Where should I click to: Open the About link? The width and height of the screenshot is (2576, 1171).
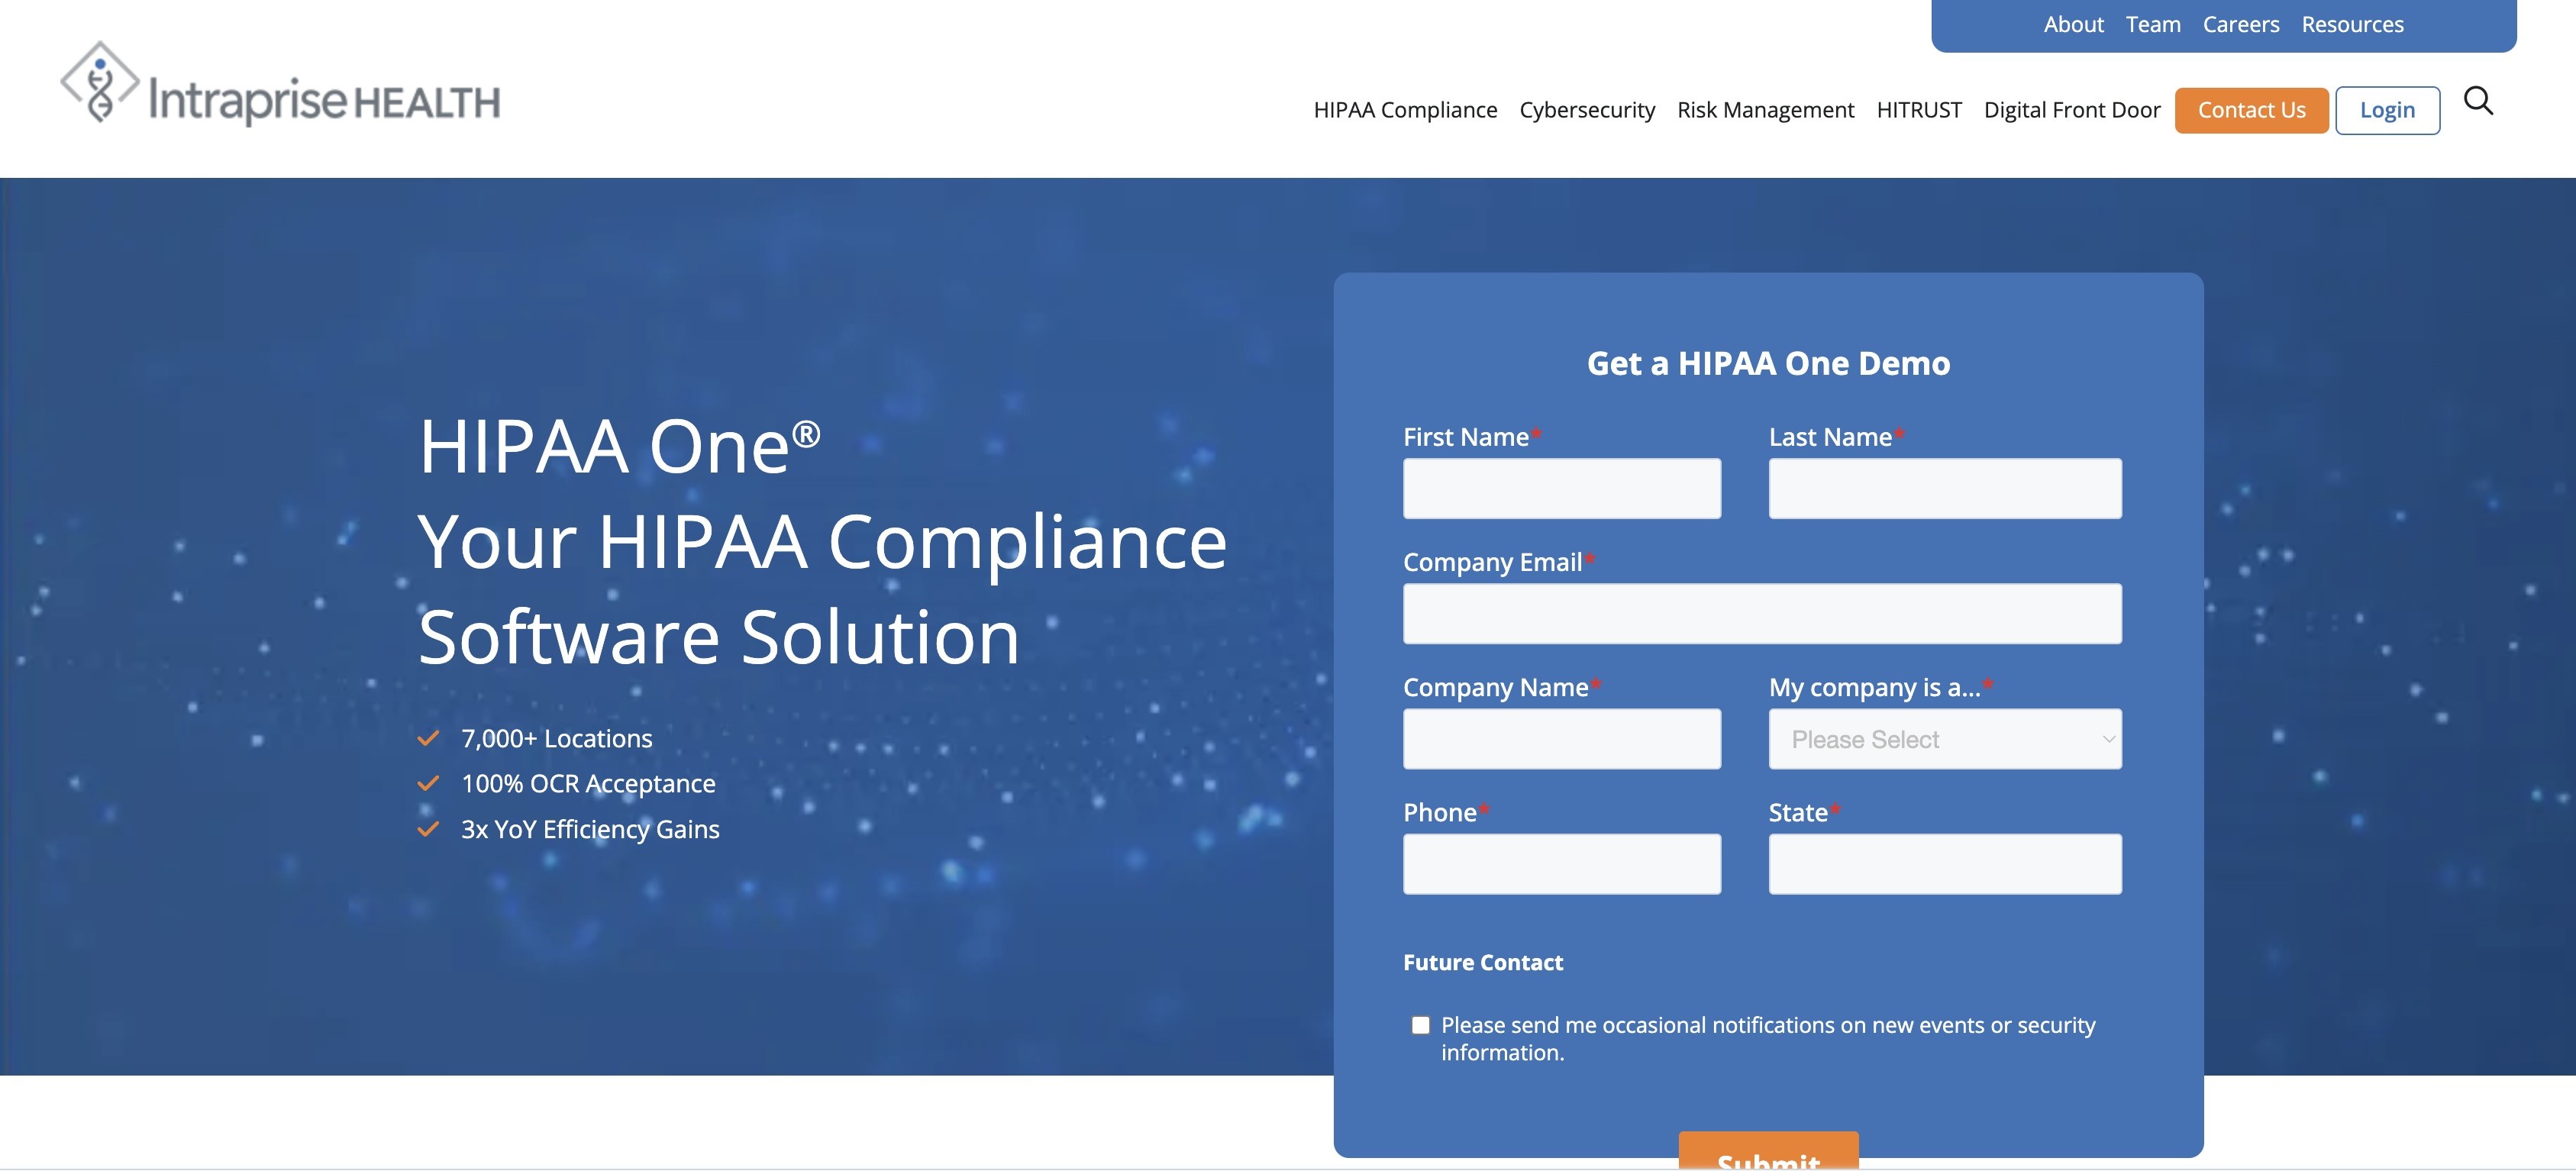click(2073, 24)
